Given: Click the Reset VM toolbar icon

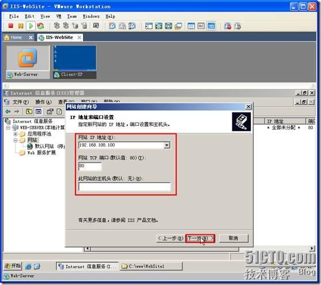Looking at the screenshot, I should click(40, 26).
